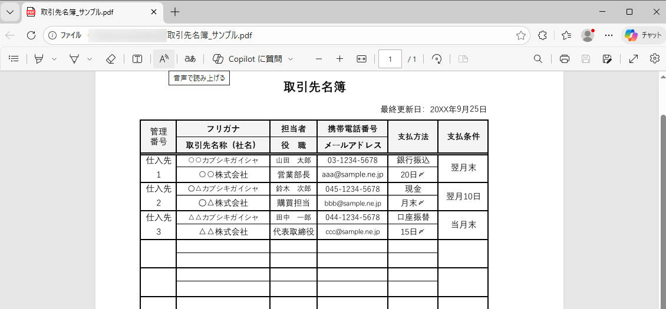Image resolution: width=666 pixels, height=309 pixels.
Task: Click the 購買担当 cell
Action: (294, 203)
